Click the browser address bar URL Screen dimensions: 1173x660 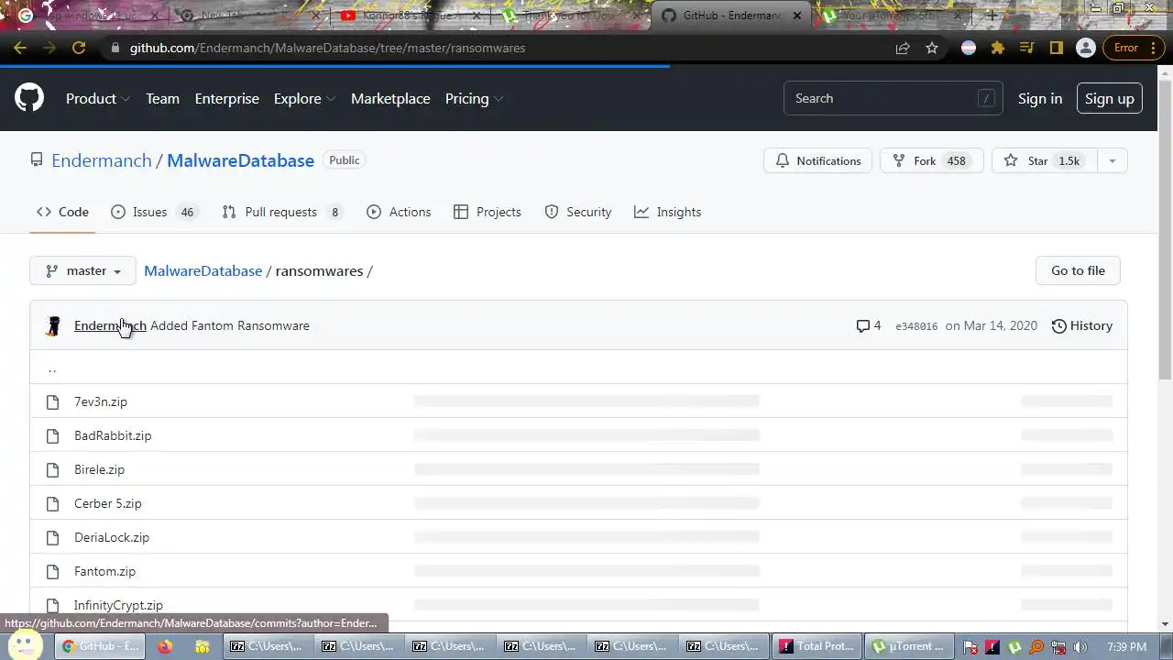coord(327,48)
